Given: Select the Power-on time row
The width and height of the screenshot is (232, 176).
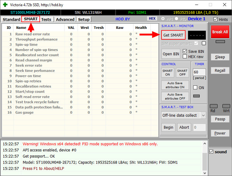Looking at the screenshot, I should 80,76.
